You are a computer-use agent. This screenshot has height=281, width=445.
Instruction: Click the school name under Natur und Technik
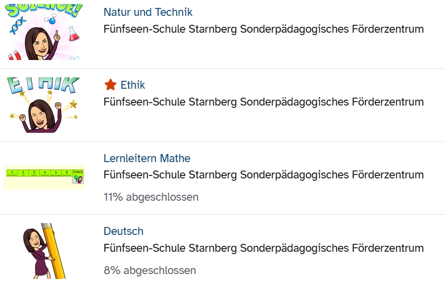coord(263,29)
